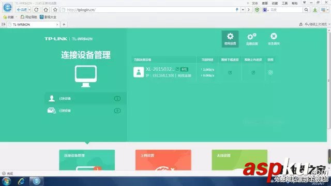The height and width of the screenshot is (186, 331).
Task: Click the go-forward arrow beside address bar
Action: [249, 10]
